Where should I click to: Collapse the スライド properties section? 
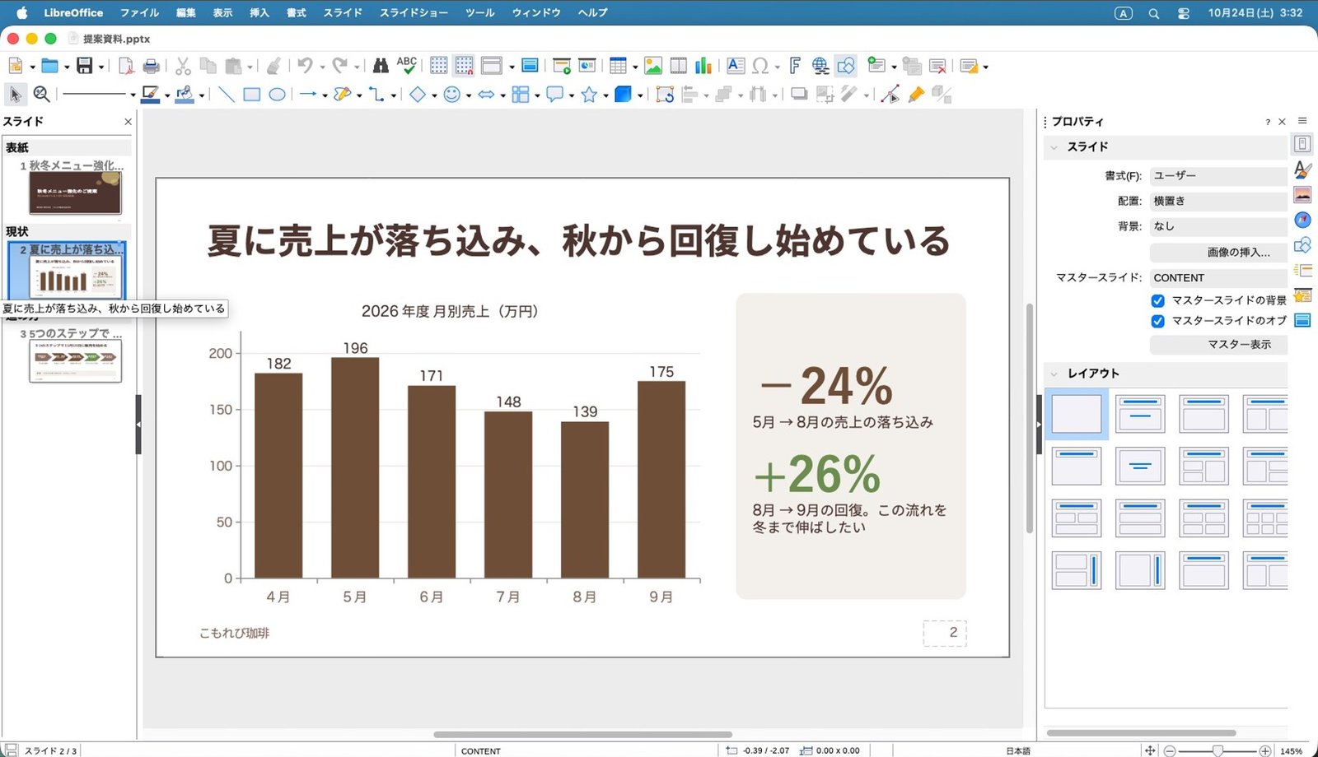tap(1054, 147)
